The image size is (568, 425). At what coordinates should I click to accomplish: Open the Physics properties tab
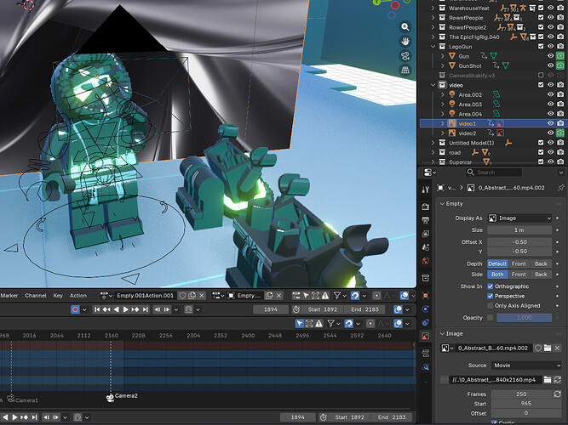(x=426, y=309)
